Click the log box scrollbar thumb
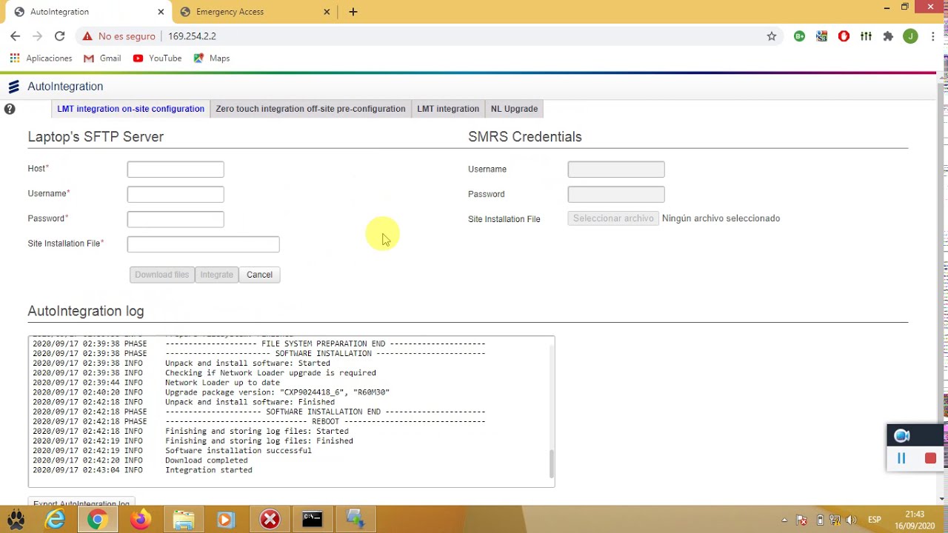The width and height of the screenshot is (948, 533). 551,463
